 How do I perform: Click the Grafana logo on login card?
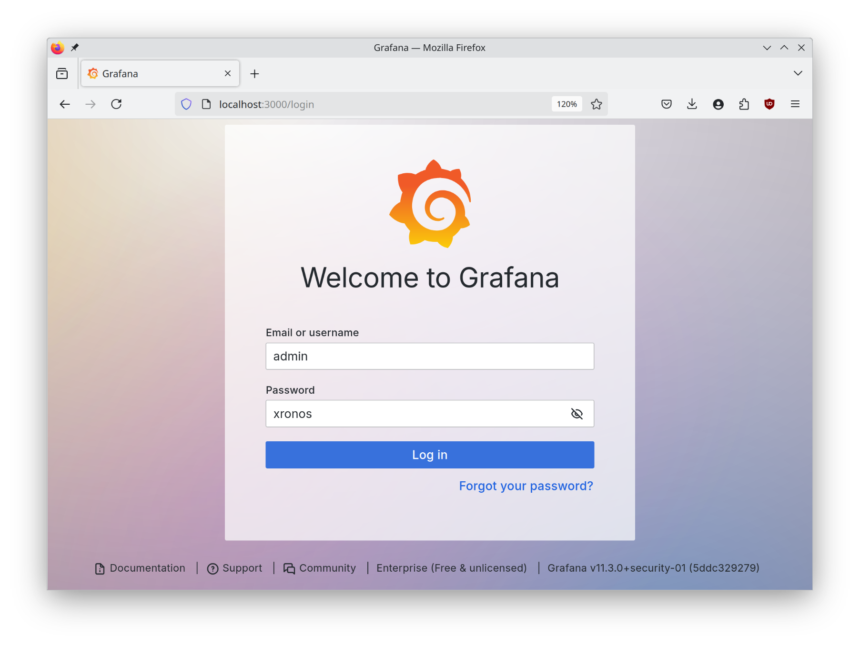coord(430,204)
